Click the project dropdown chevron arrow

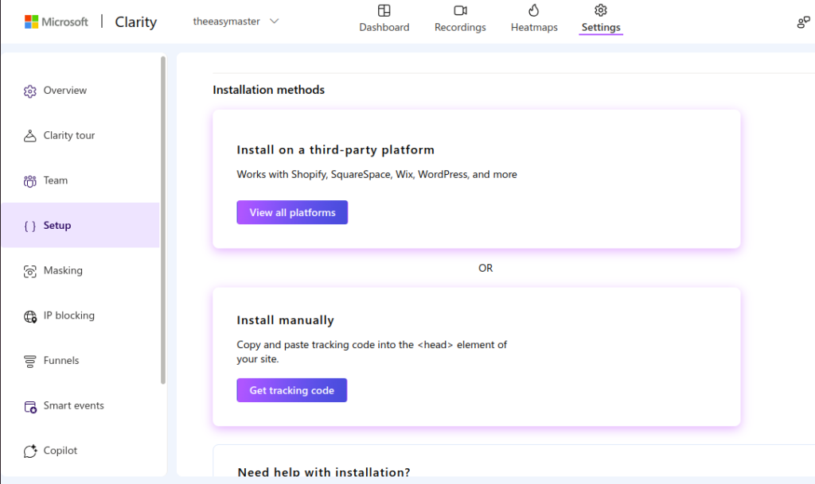275,21
